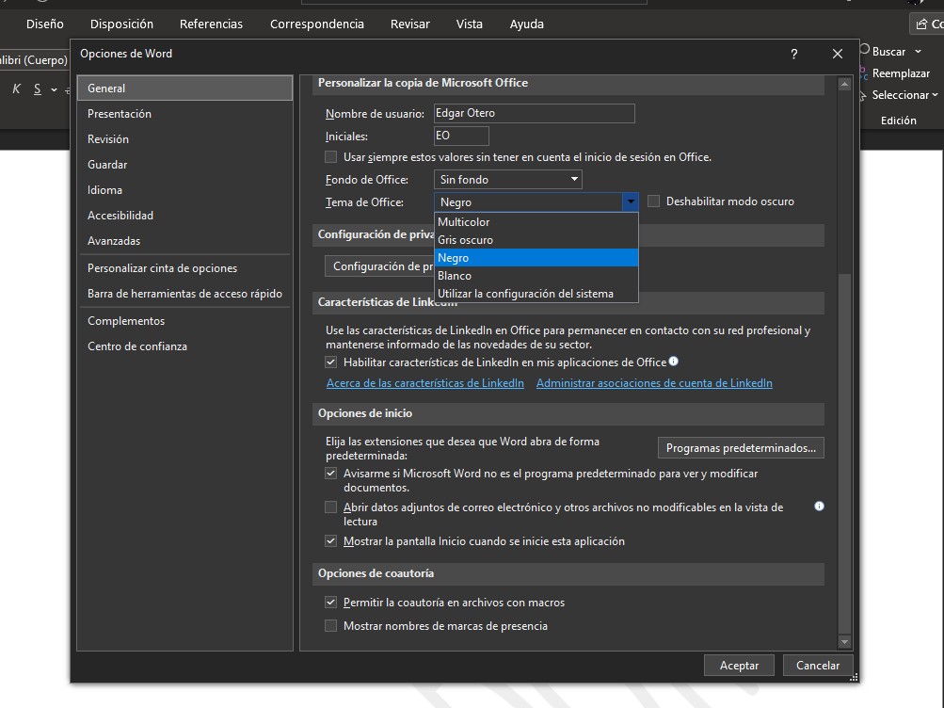Apply italic with the K button

(17, 89)
